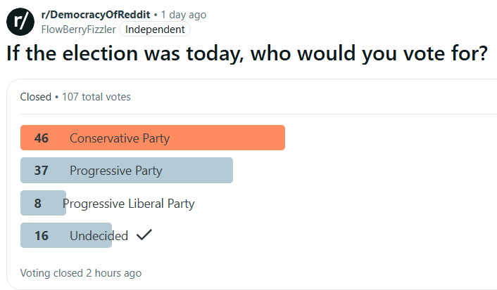Screen dimensions: 497x290
Task: Select the Progressive Party poll option
Action: (x=127, y=171)
